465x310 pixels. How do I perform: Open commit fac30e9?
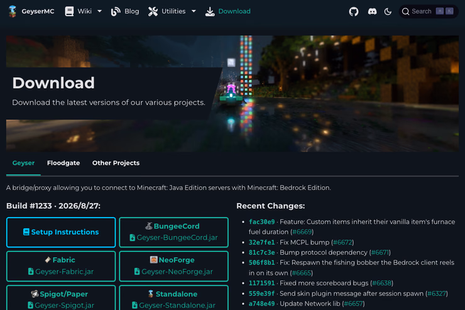click(261, 222)
